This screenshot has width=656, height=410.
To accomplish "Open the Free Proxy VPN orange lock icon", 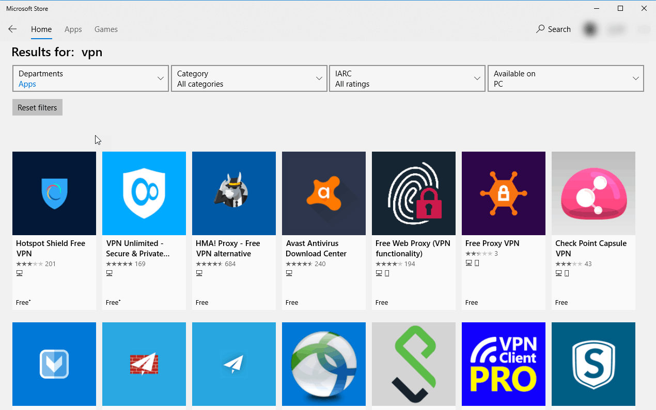I will pos(504,193).
